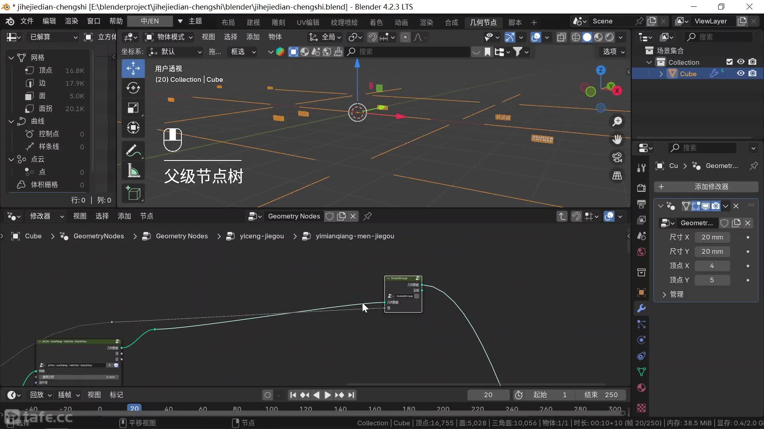
Task: Toggle Cube visibility eye in outliner
Action: (x=741, y=73)
